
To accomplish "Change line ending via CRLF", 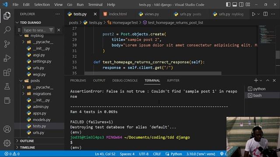I will pos(157,154).
